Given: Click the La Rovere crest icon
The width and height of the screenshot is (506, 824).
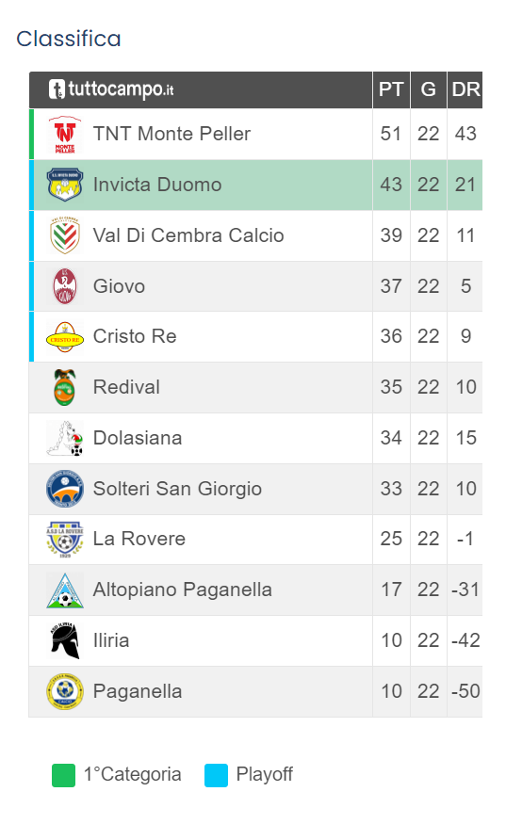Looking at the screenshot, I should pyautogui.click(x=65, y=540).
